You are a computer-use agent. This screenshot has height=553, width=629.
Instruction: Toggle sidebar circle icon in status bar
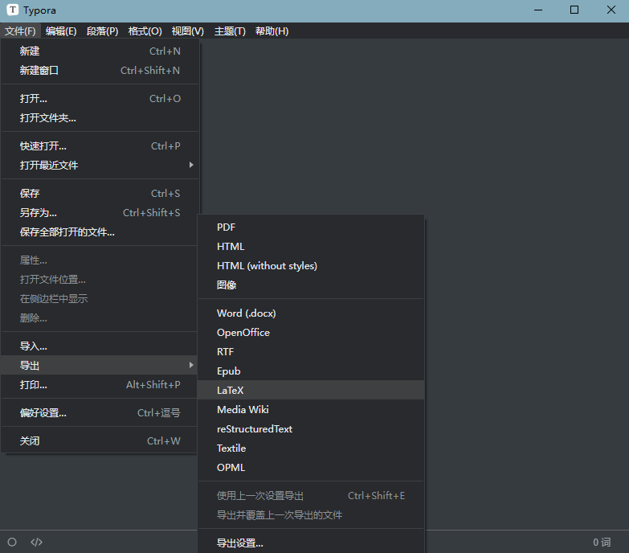click(12, 543)
